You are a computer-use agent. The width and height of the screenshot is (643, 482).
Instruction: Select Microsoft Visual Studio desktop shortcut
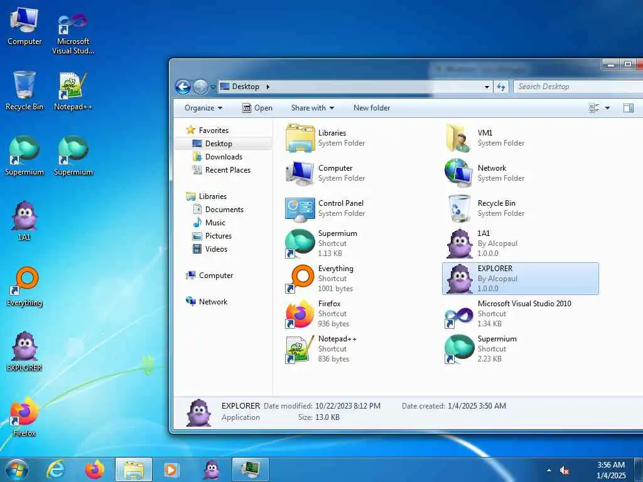73,34
